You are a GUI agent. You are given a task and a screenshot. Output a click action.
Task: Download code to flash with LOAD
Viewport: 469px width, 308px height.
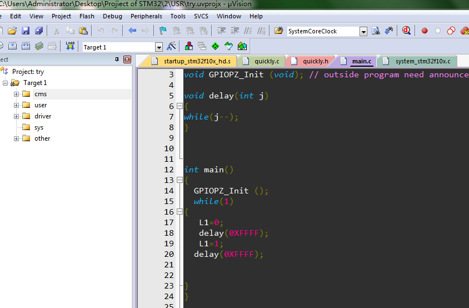70,46
